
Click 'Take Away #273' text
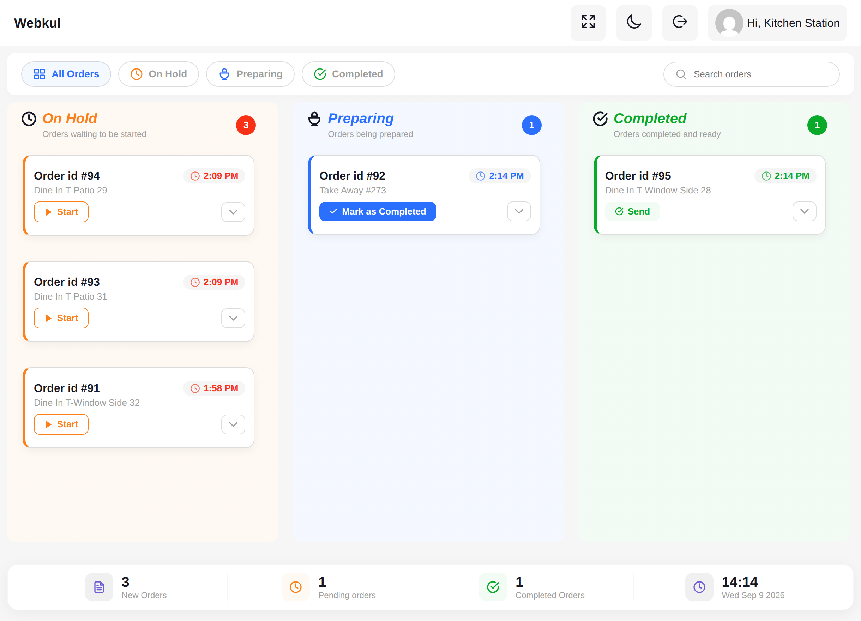(x=353, y=190)
